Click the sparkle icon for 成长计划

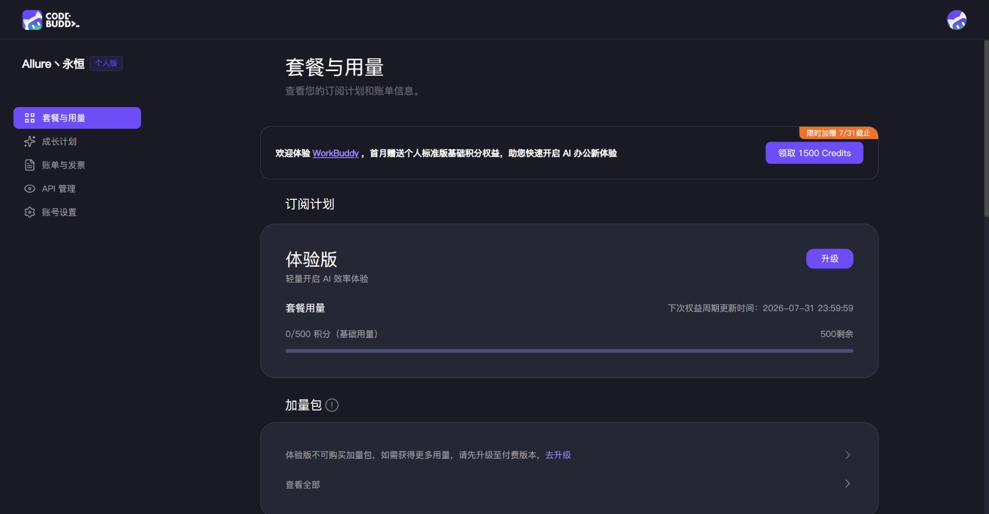(x=30, y=141)
